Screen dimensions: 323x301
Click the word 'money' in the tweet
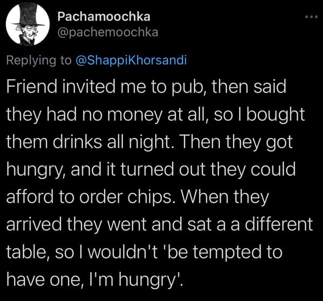click(134, 115)
